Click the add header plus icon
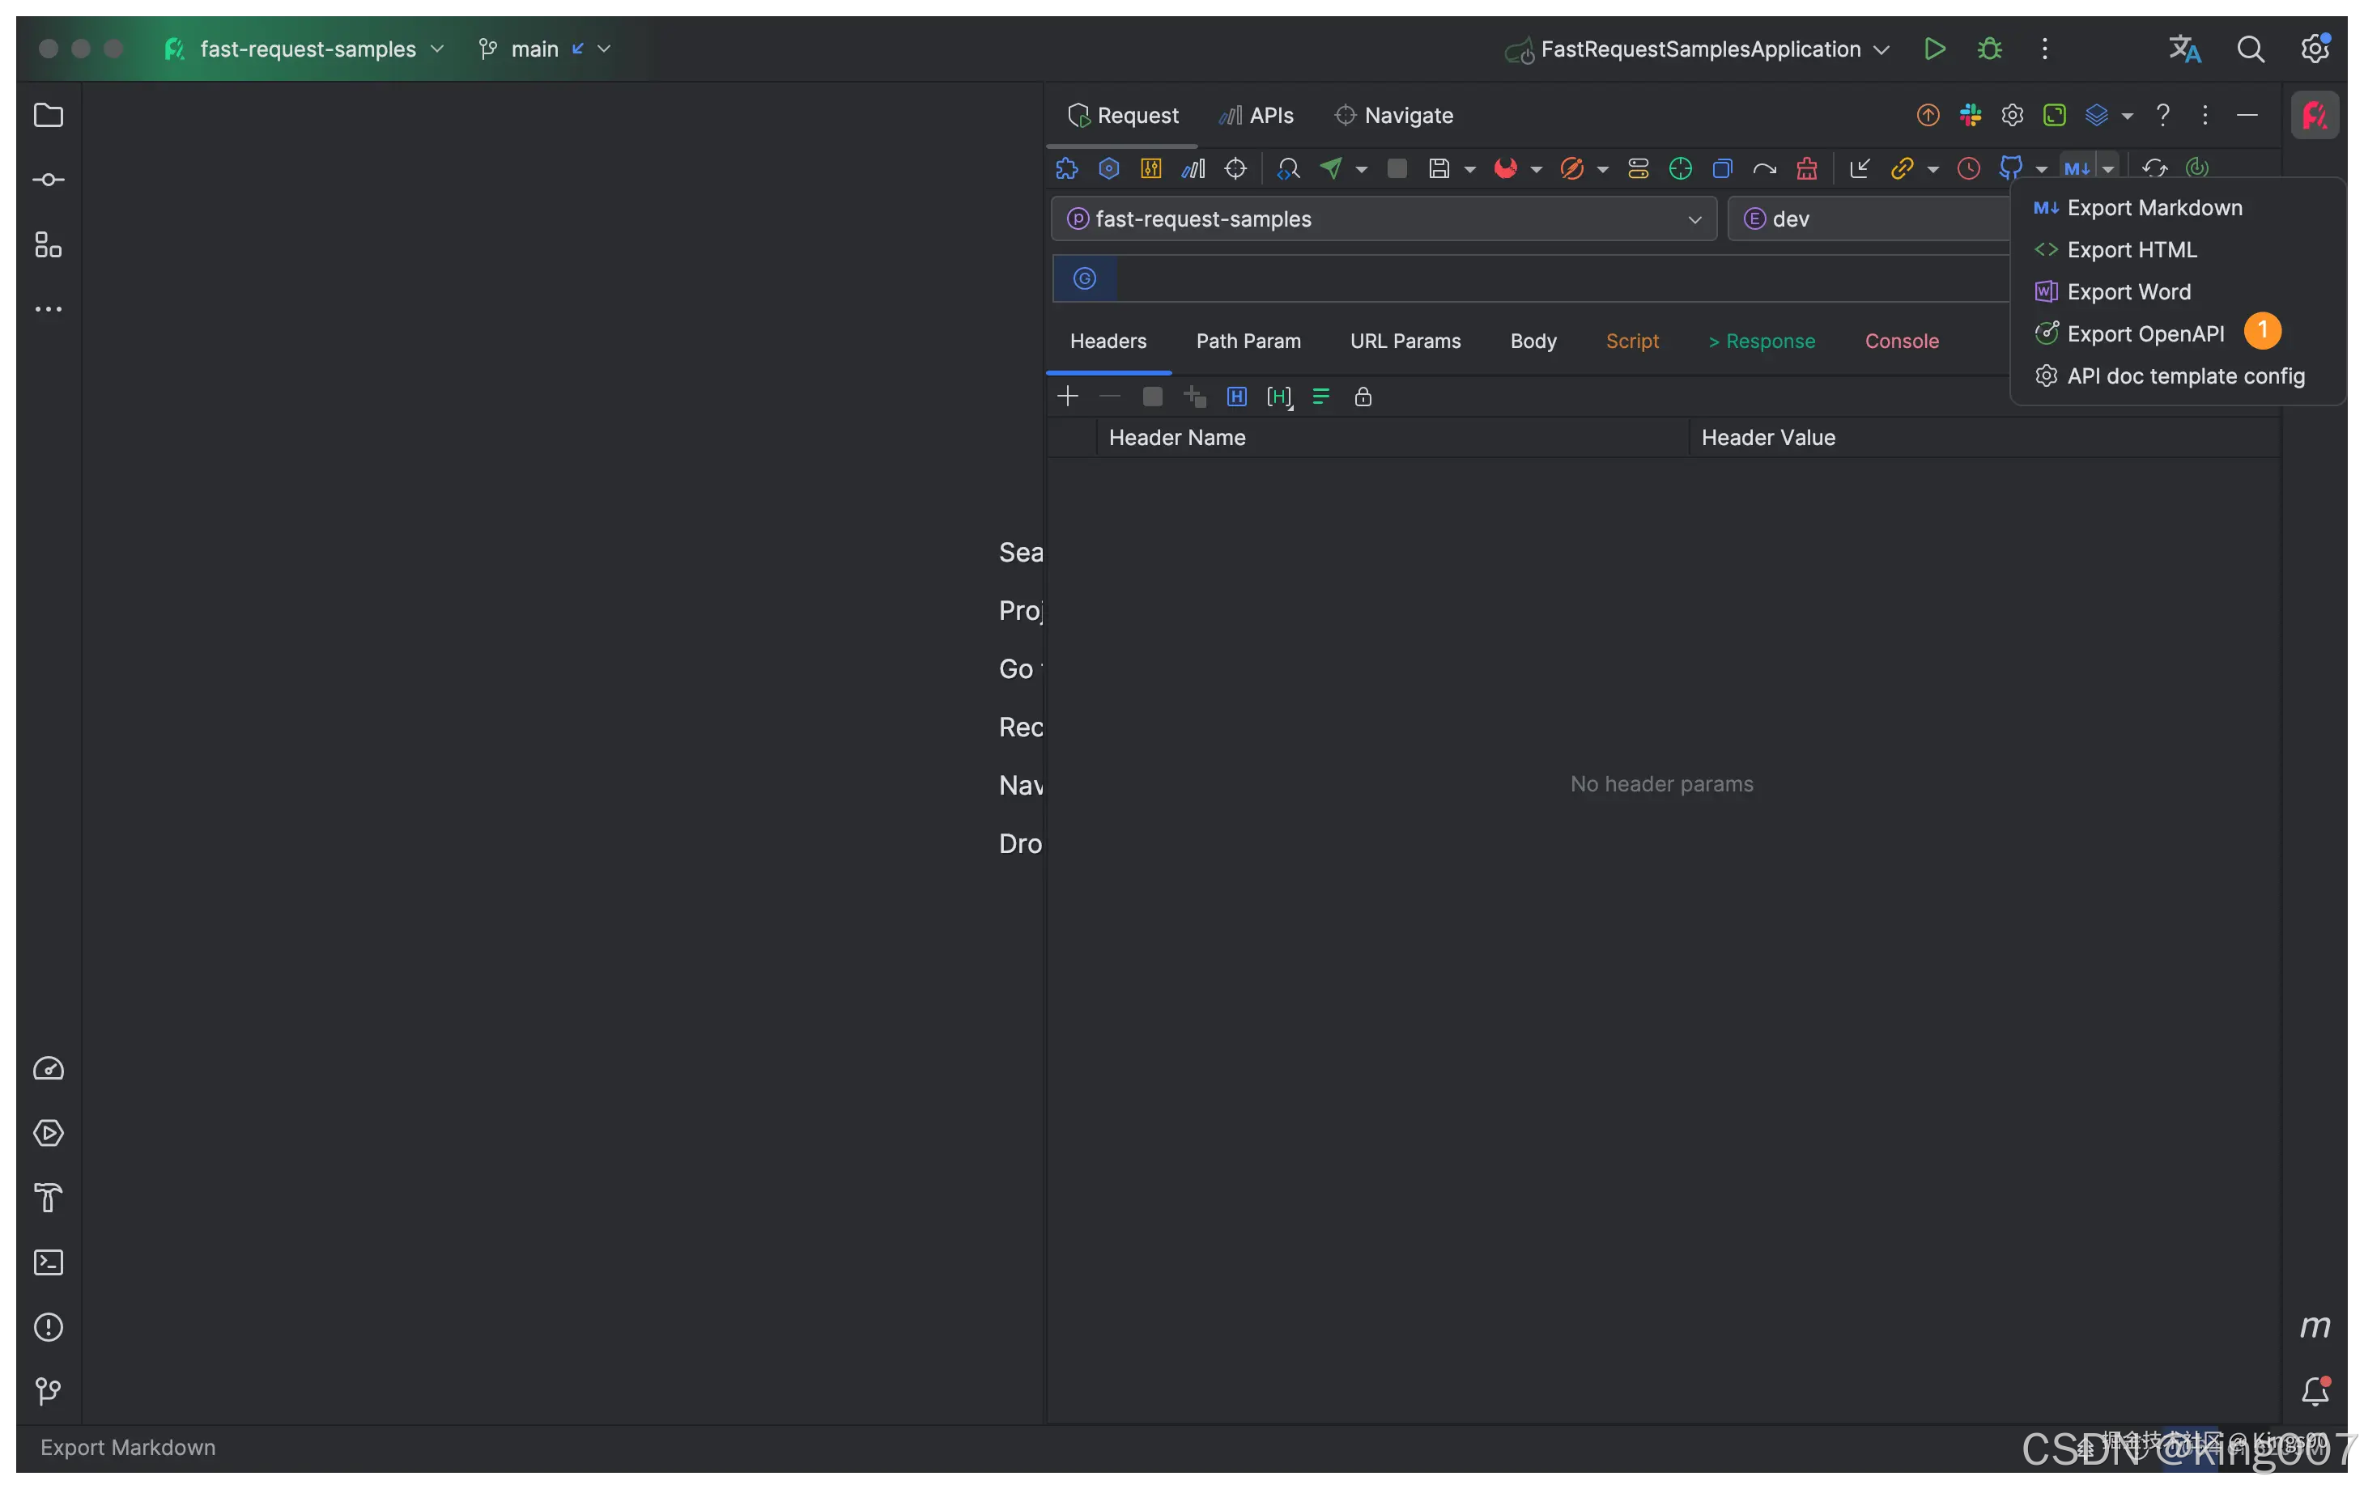 click(x=1067, y=397)
